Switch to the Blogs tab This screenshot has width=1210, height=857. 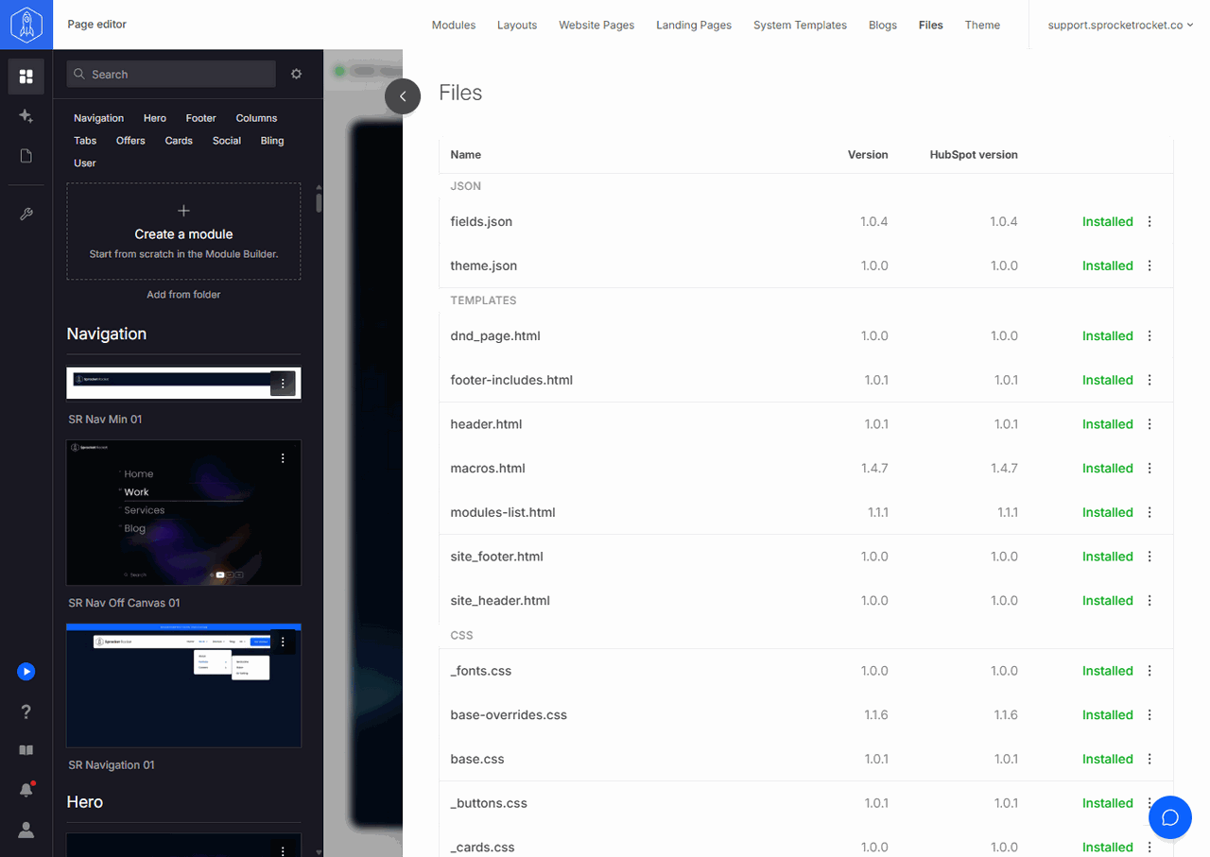pyautogui.click(x=883, y=26)
